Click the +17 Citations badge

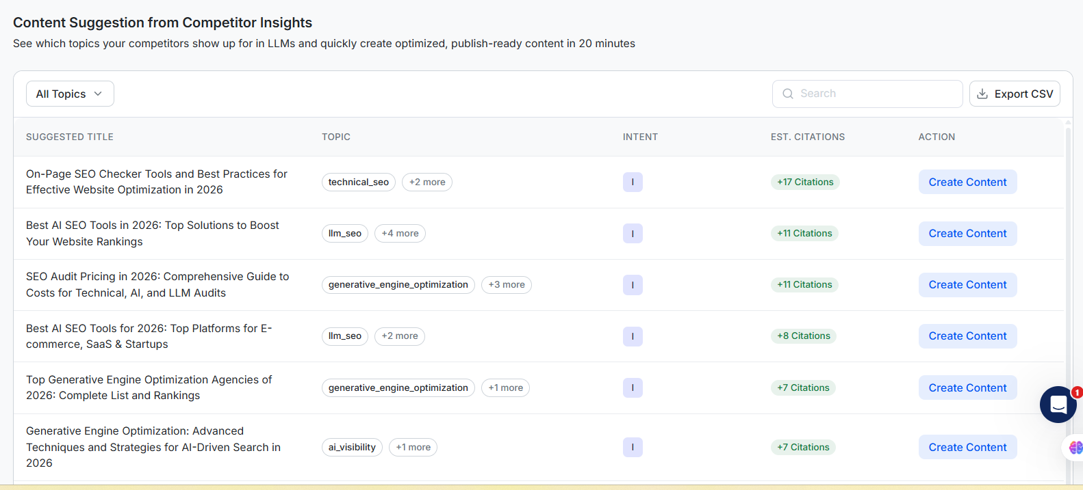(805, 182)
